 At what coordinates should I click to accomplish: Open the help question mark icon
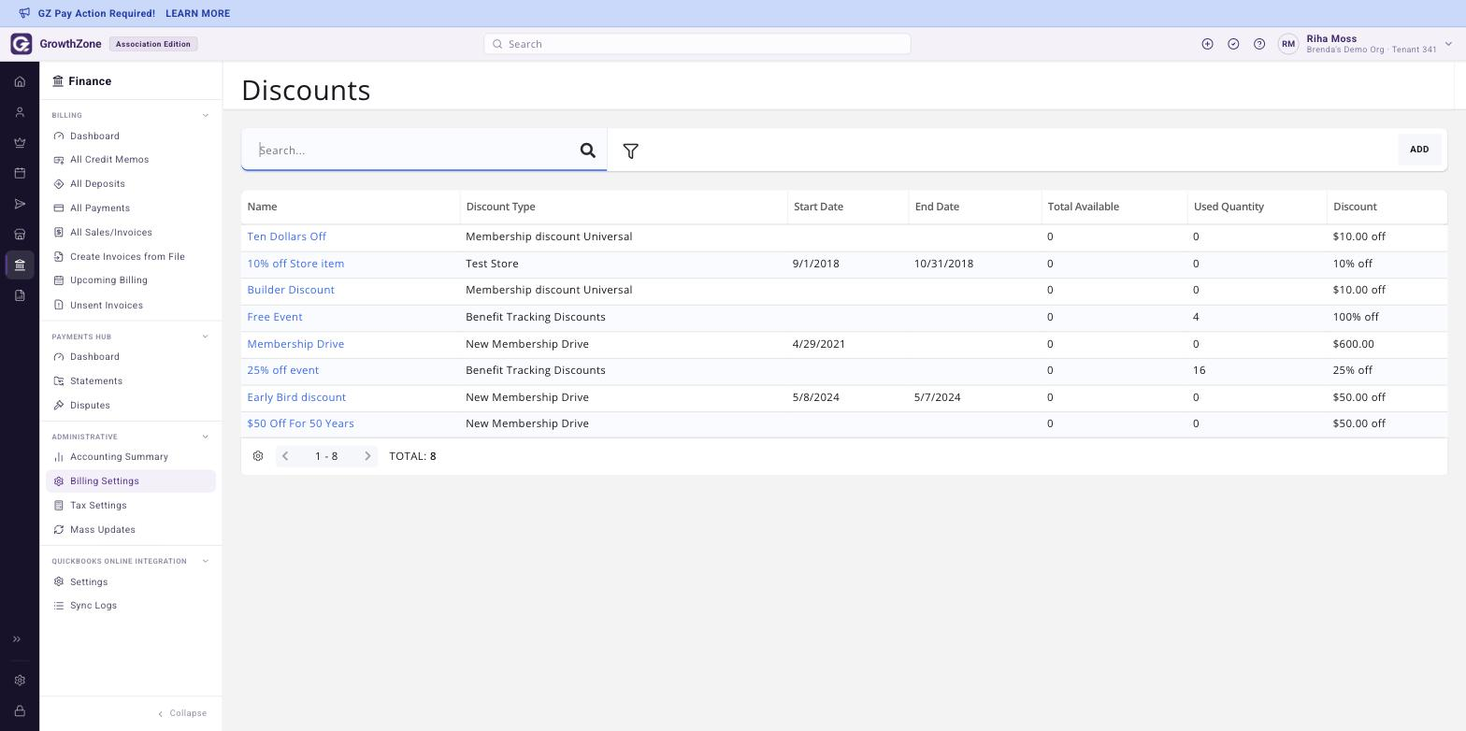pyautogui.click(x=1259, y=44)
